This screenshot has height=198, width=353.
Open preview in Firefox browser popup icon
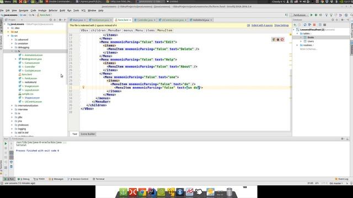point(278,40)
